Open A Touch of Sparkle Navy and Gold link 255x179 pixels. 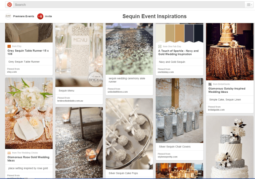(178, 52)
